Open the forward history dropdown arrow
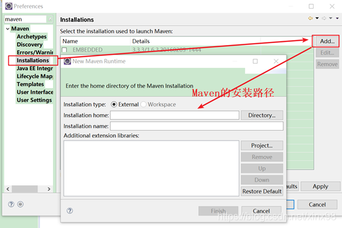Viewport: 342px width, 228px height. click(x=331, y=18)
